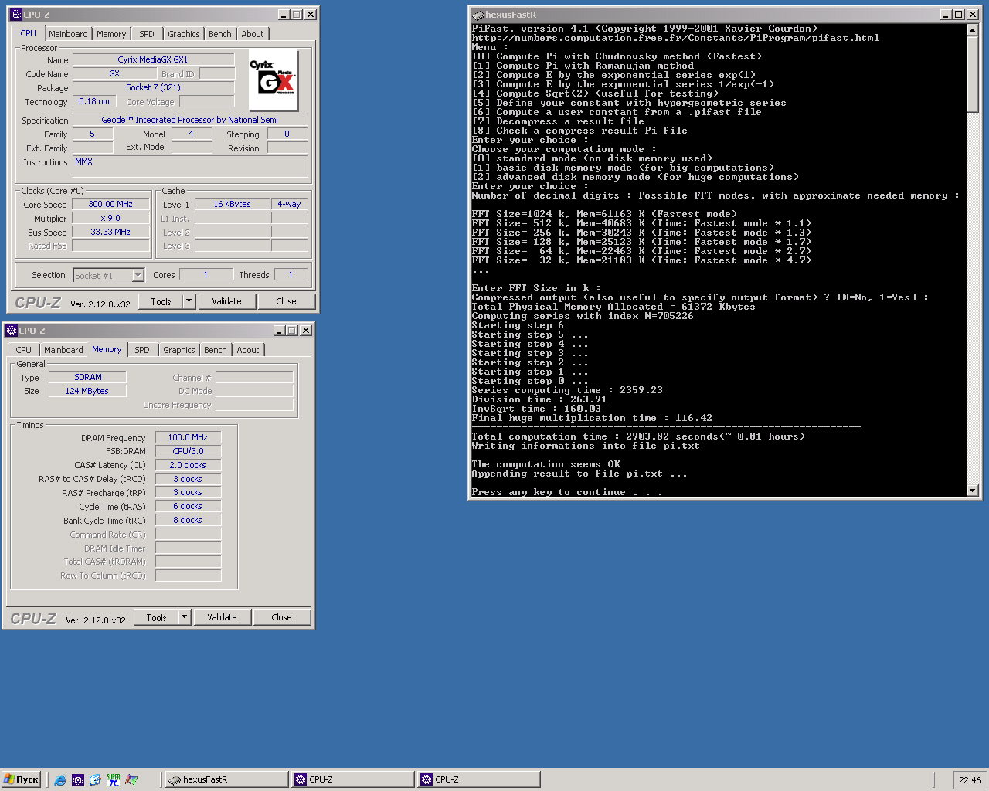The width and height of the screenshot is (989, 791).
Task: Click the Multiplier value x 9.0
Action: coord(110,219)
